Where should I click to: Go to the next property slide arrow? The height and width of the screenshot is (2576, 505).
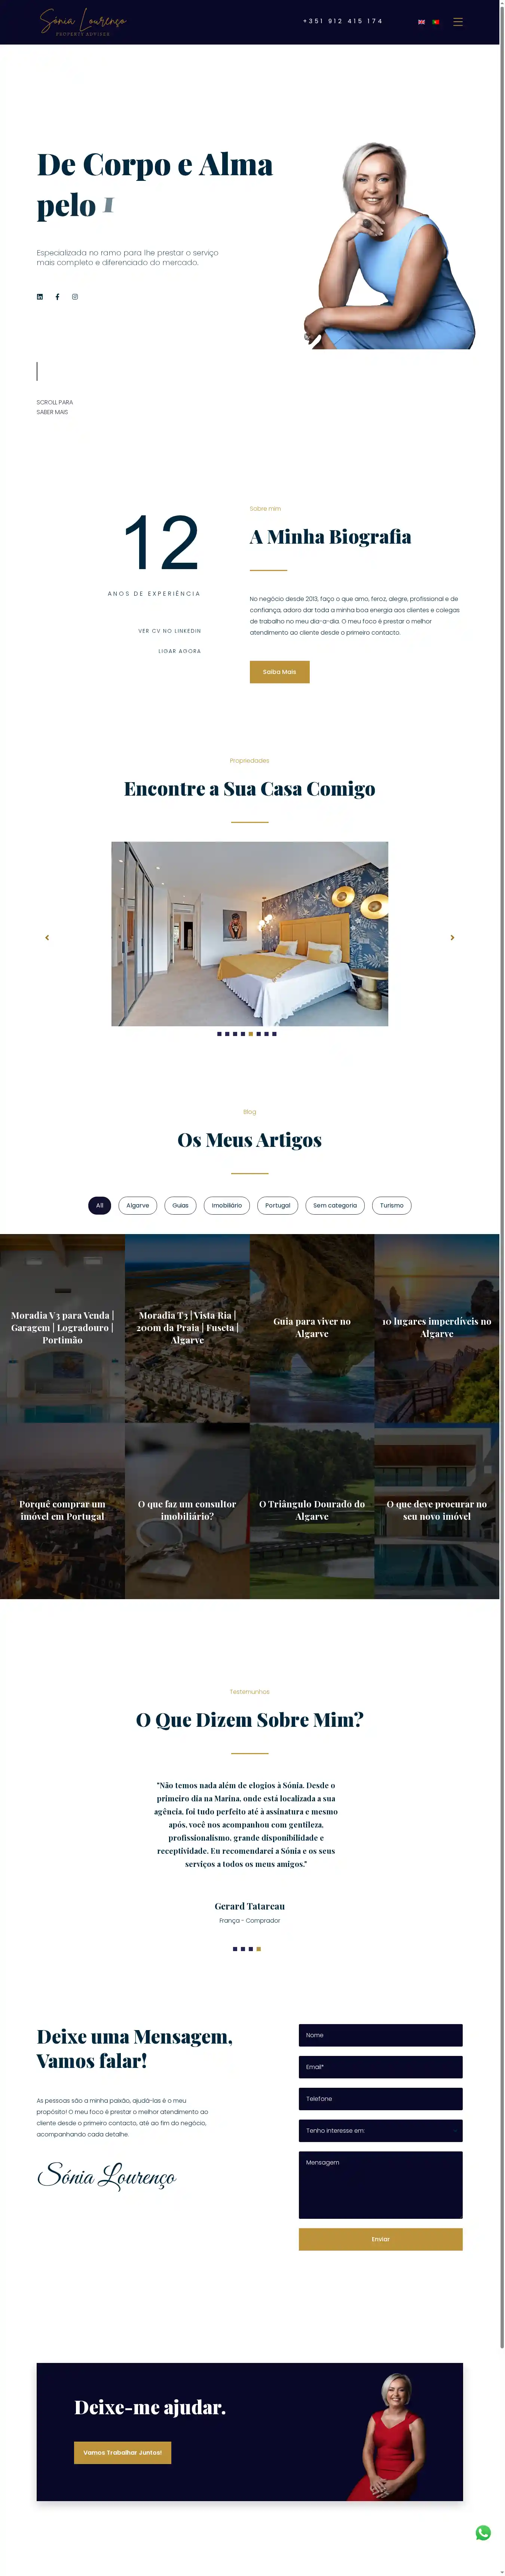tap(452, 937)
